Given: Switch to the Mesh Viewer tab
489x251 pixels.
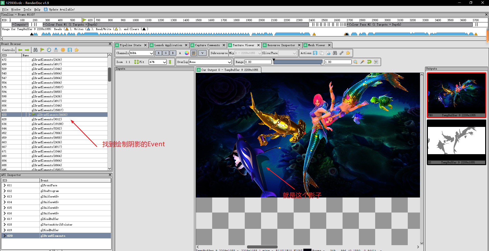Looking at the screenshot, I should point(316,45).
